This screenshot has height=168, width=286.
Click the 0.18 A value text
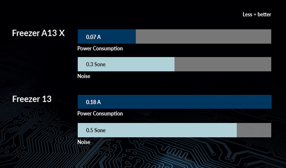pos(93,102)
